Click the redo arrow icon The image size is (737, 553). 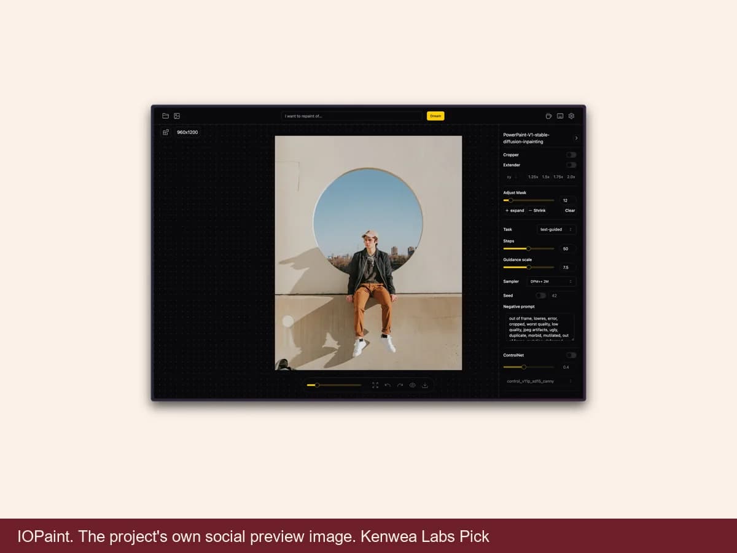[400, 385]
